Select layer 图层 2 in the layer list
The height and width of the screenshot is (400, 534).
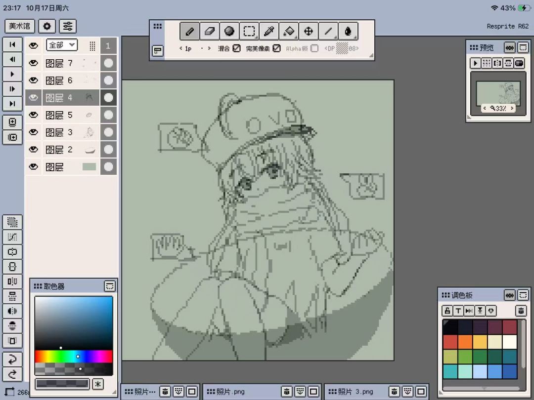coord(71,149)
